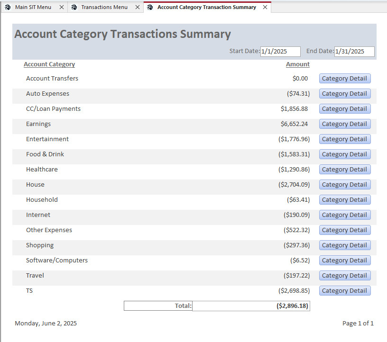Select the Healthcare category name

pyautogui.click(x=42, y=170)
